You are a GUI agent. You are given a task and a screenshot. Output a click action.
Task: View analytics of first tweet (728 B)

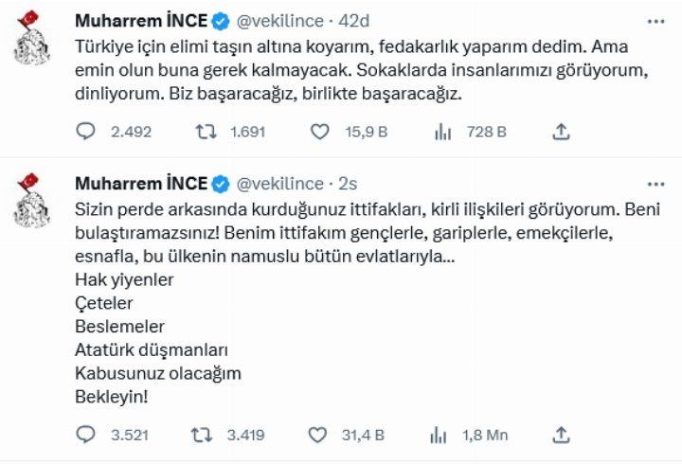click(x=441, y=132)
